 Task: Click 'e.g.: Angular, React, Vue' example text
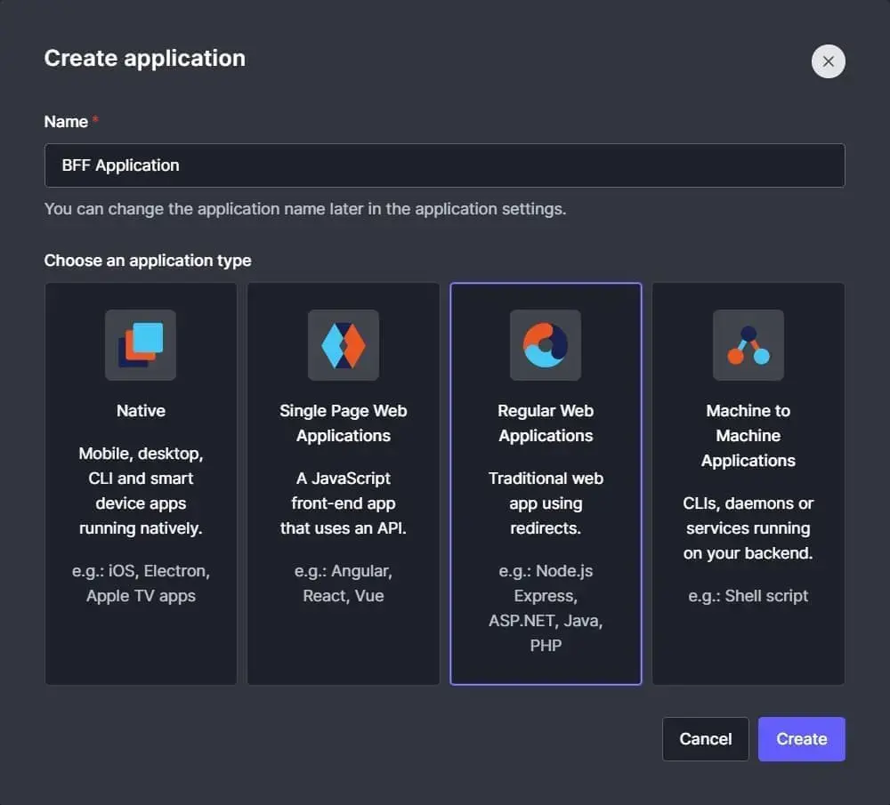[344, 584]
